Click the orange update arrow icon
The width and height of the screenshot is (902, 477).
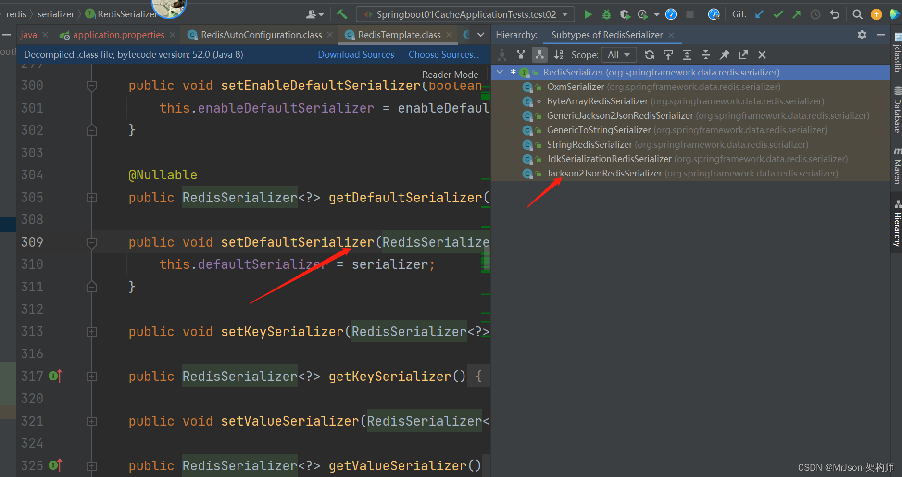click(877, 14)
